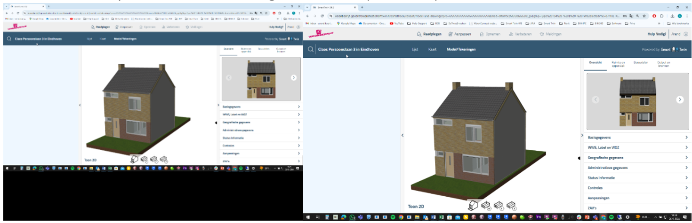This screenshot has height=223, width=692.
Task: Open Ruimte en oppervlak tab in right window
Action: (x=618, y=64)
